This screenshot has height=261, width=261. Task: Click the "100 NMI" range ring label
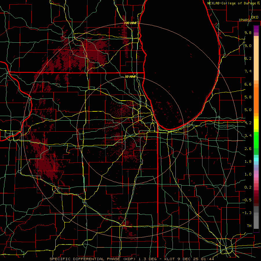click(x=130, y=23)
